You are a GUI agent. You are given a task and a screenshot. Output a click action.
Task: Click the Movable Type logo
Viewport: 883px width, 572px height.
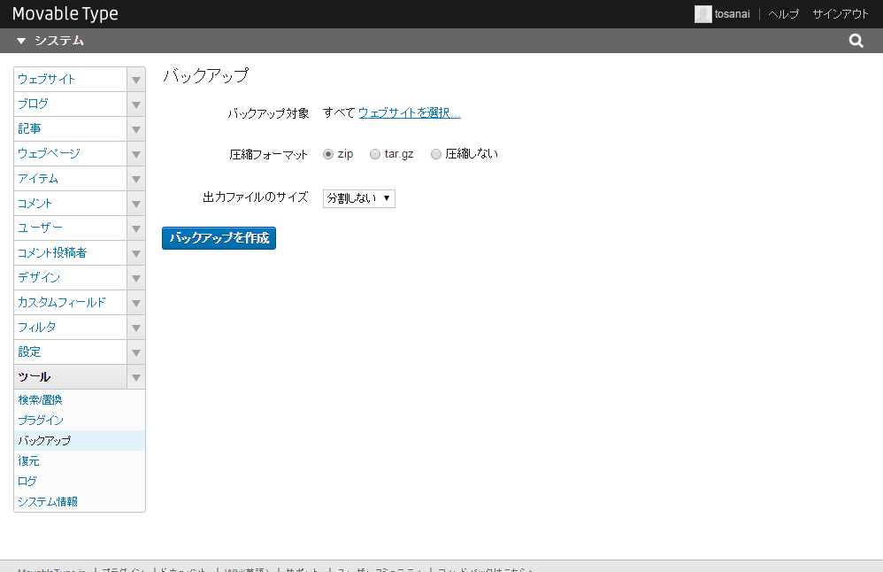65,14
